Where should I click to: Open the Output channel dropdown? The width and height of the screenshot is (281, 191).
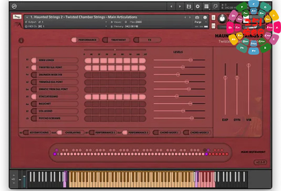pyautogui.click(x=106, y=22)
